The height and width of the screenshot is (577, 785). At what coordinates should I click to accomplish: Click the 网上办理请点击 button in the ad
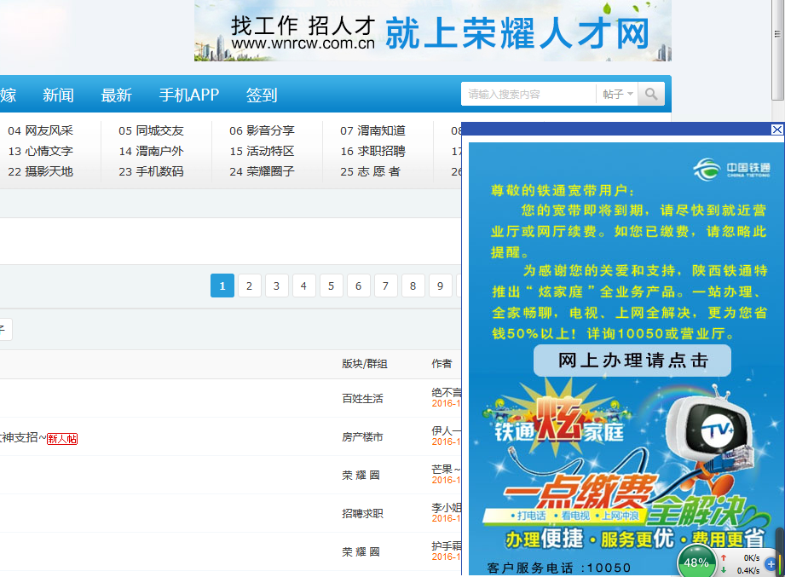point(632,361)
